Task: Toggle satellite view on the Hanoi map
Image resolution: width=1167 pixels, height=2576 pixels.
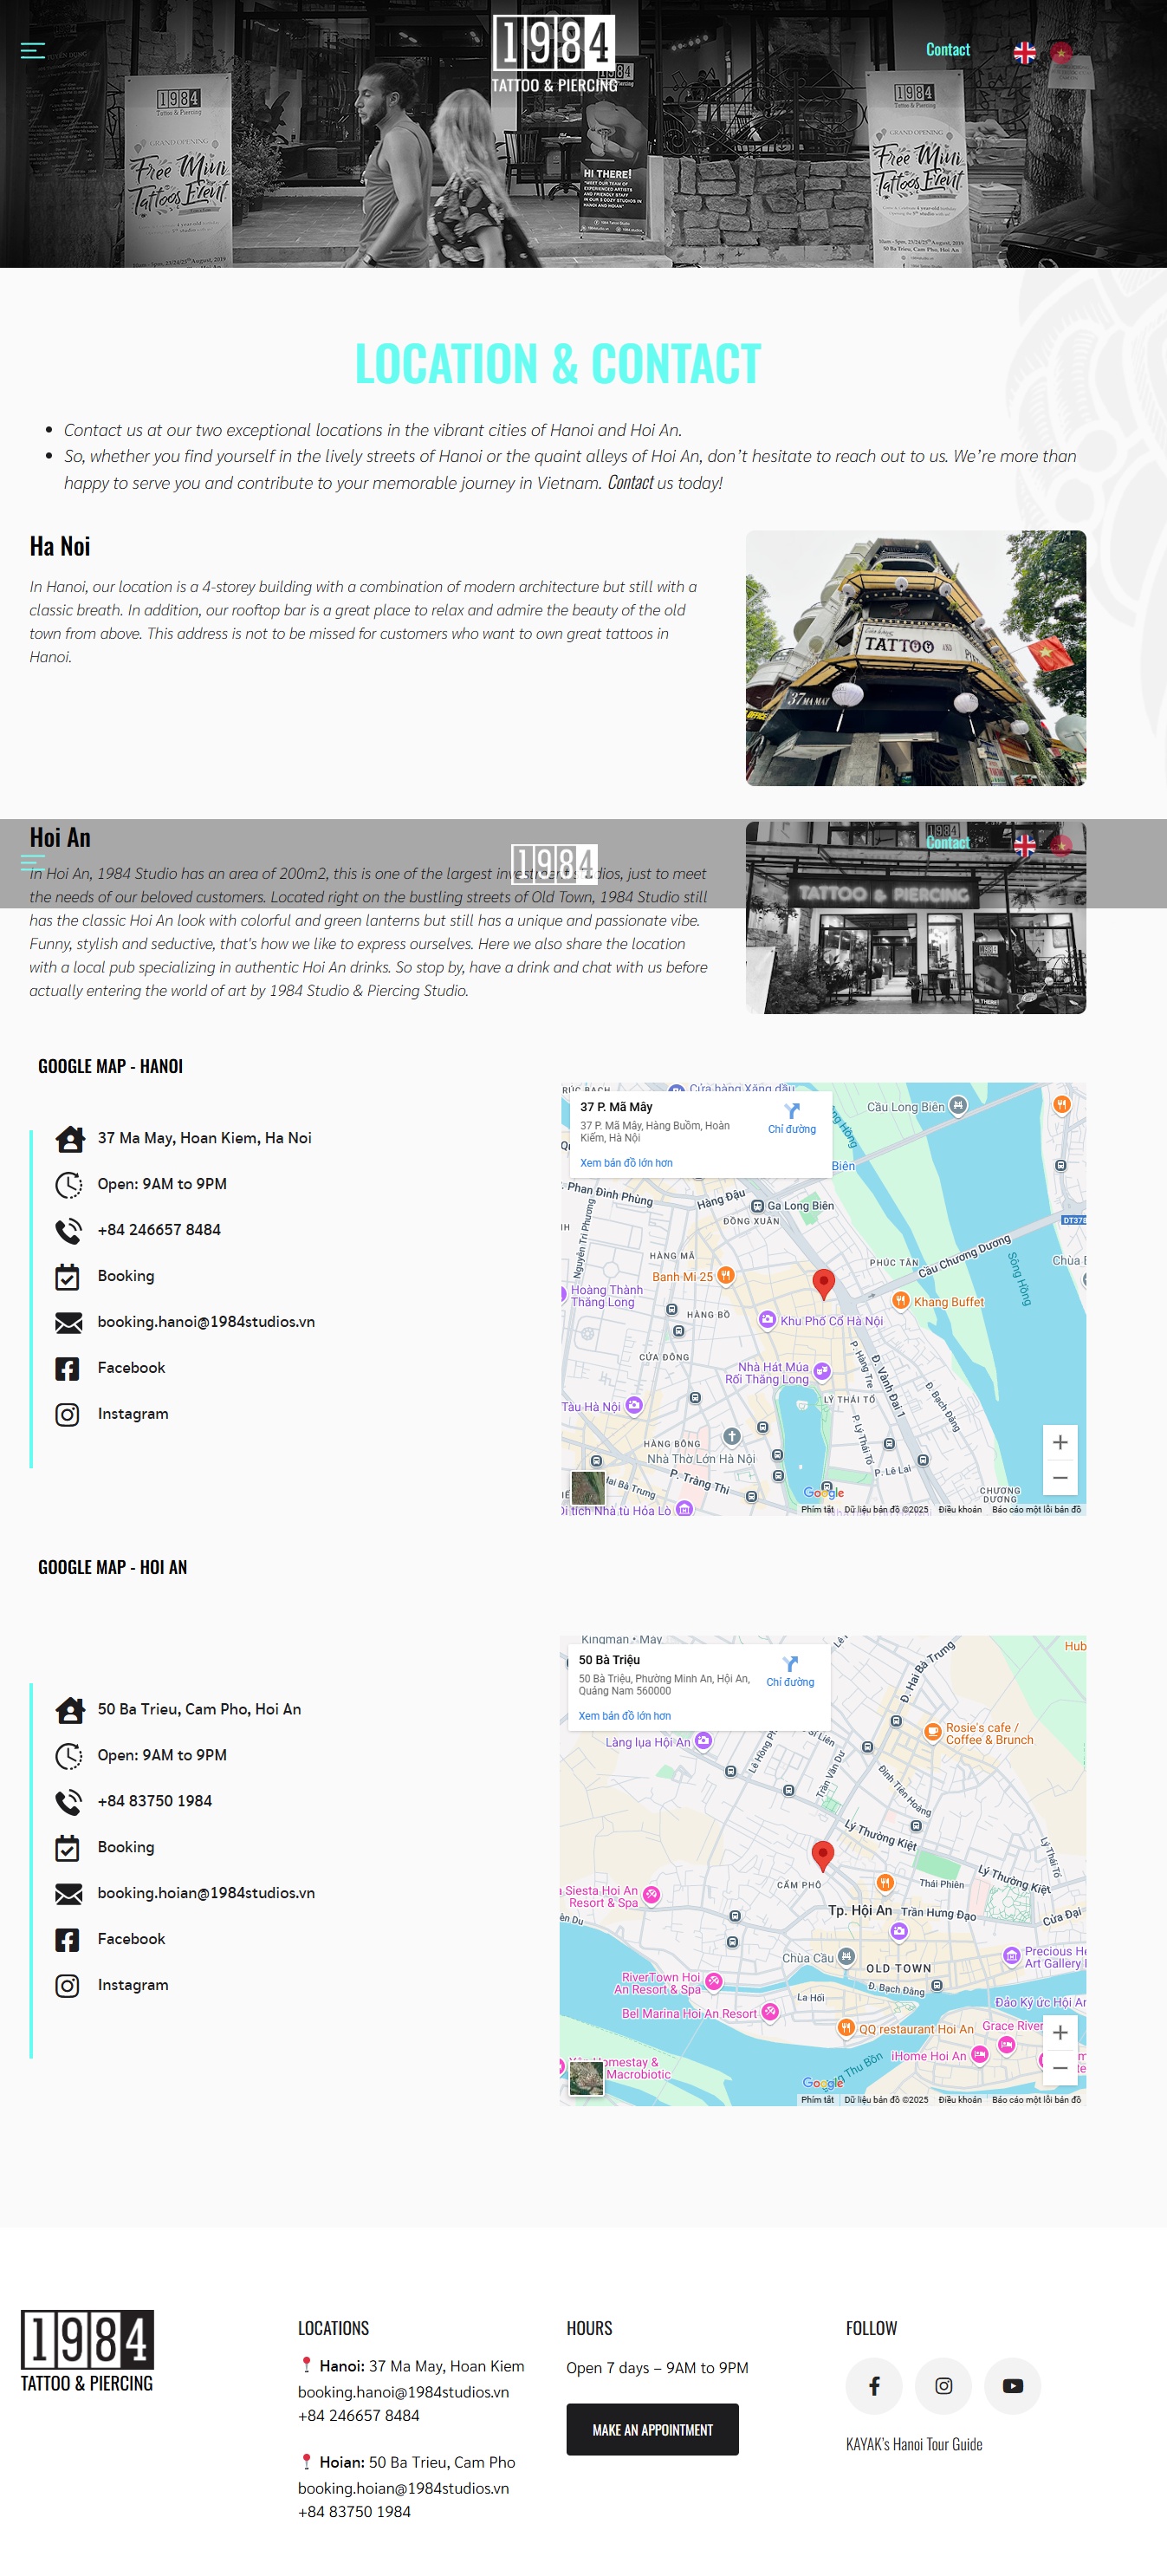Action: (587, 1487)
